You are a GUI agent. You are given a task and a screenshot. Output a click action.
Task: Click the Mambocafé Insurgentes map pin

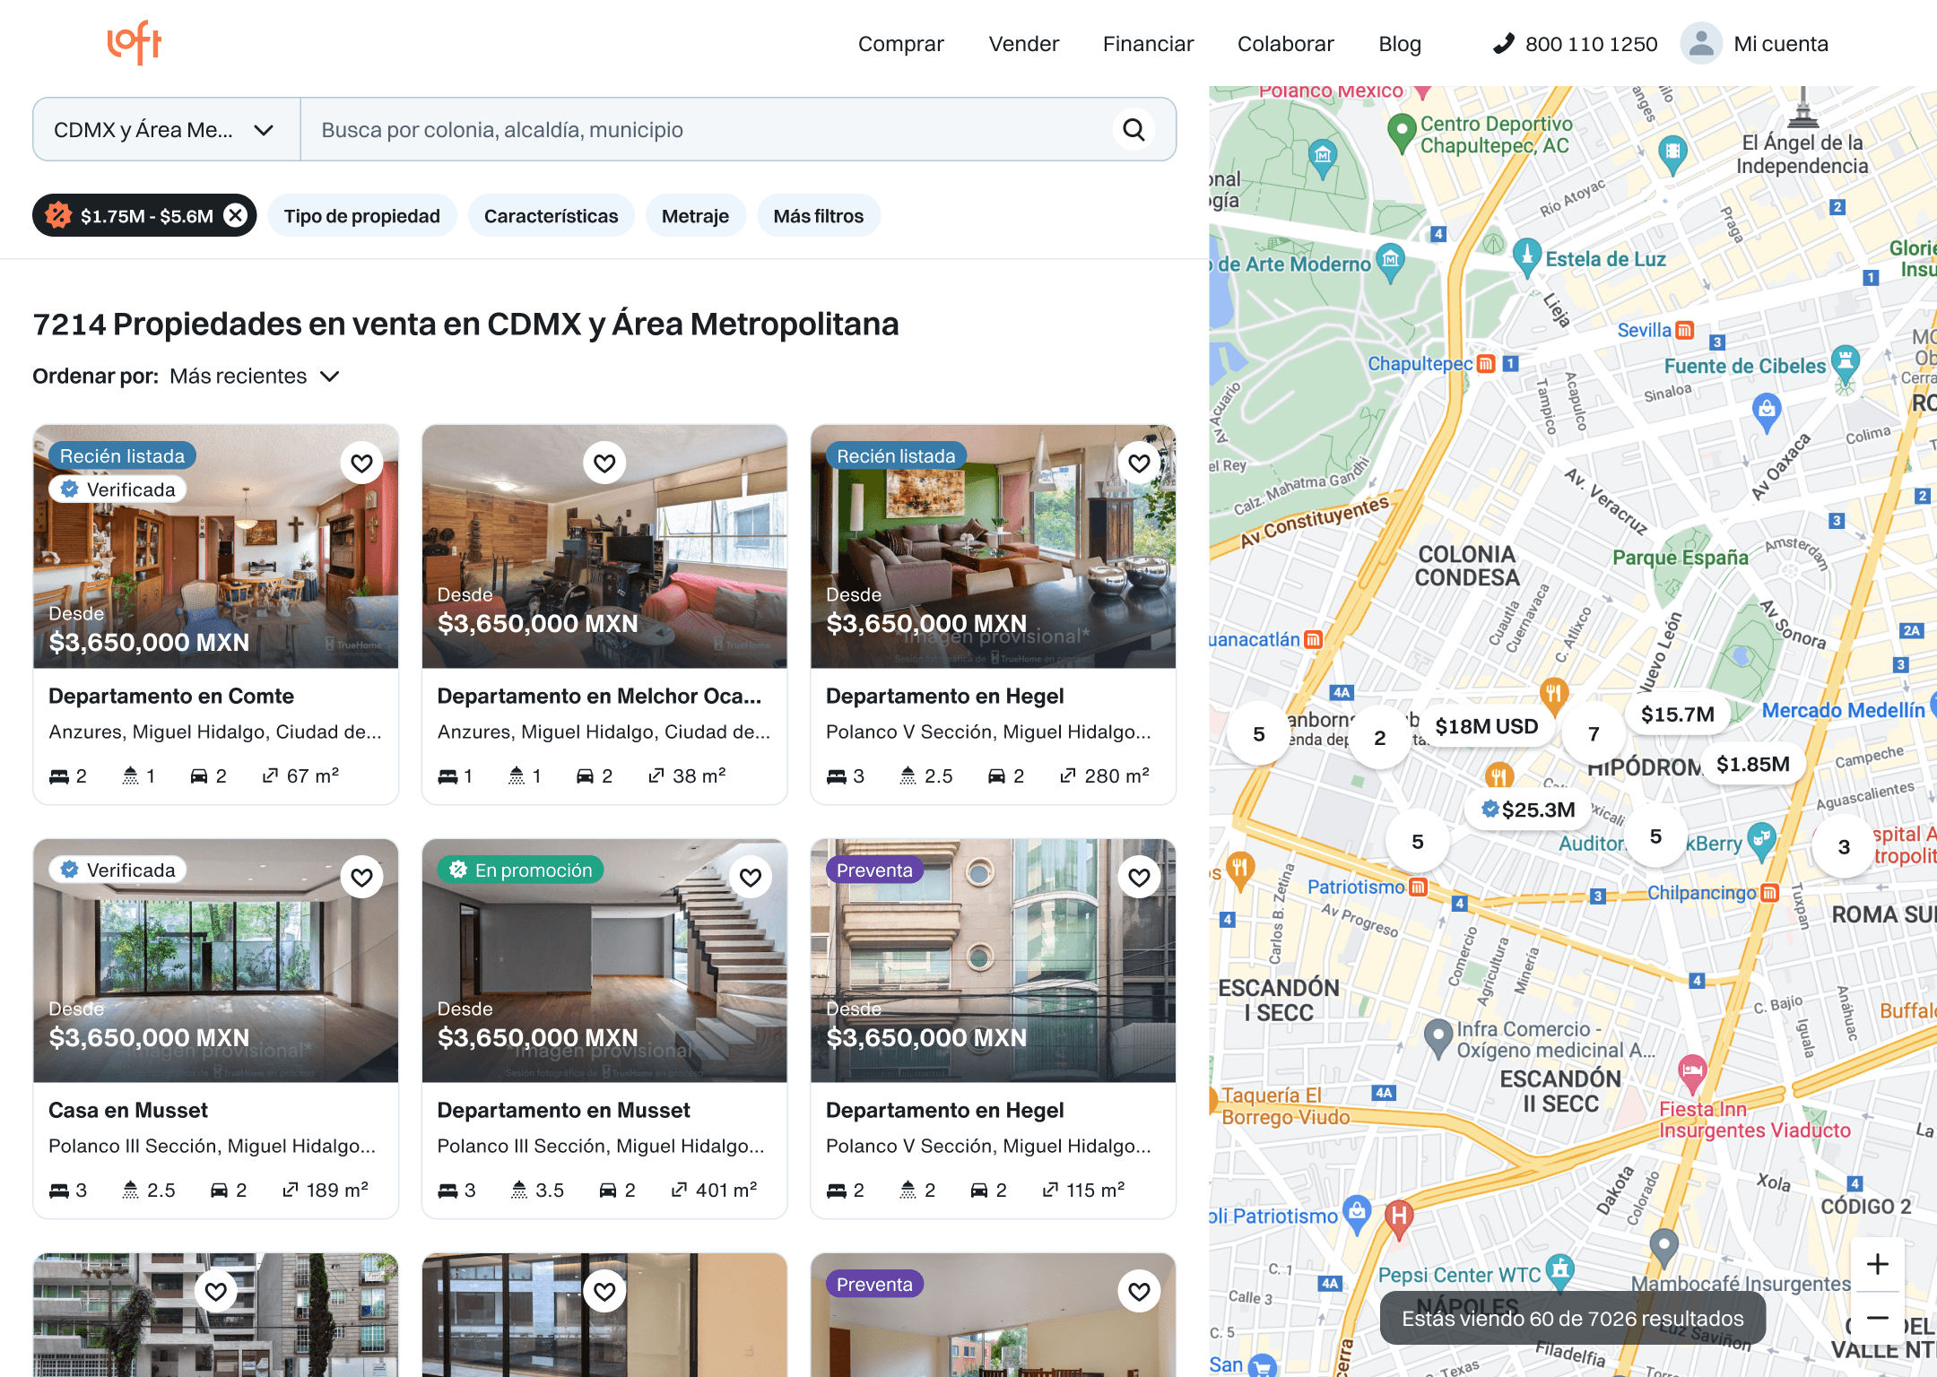[x=1663, y=1246]
